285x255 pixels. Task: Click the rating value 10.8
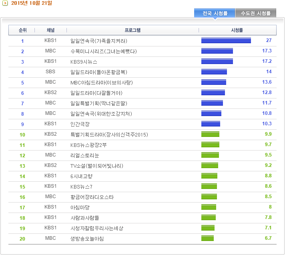(267, 113)
